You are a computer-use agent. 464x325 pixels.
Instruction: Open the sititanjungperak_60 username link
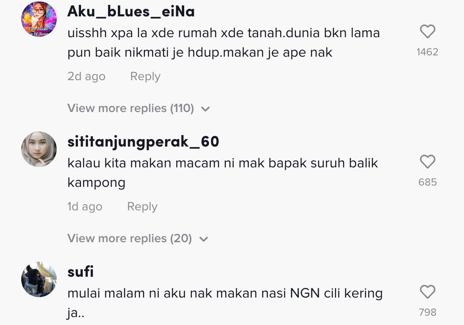143,142
